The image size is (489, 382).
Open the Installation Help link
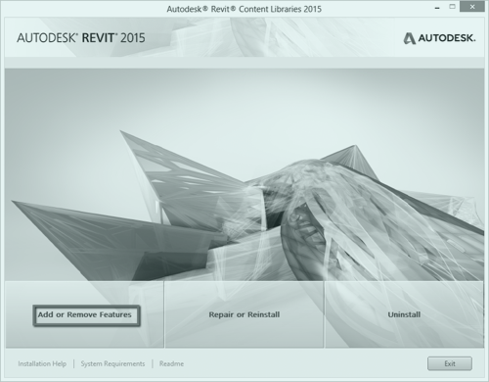click(x=42, y=363)
